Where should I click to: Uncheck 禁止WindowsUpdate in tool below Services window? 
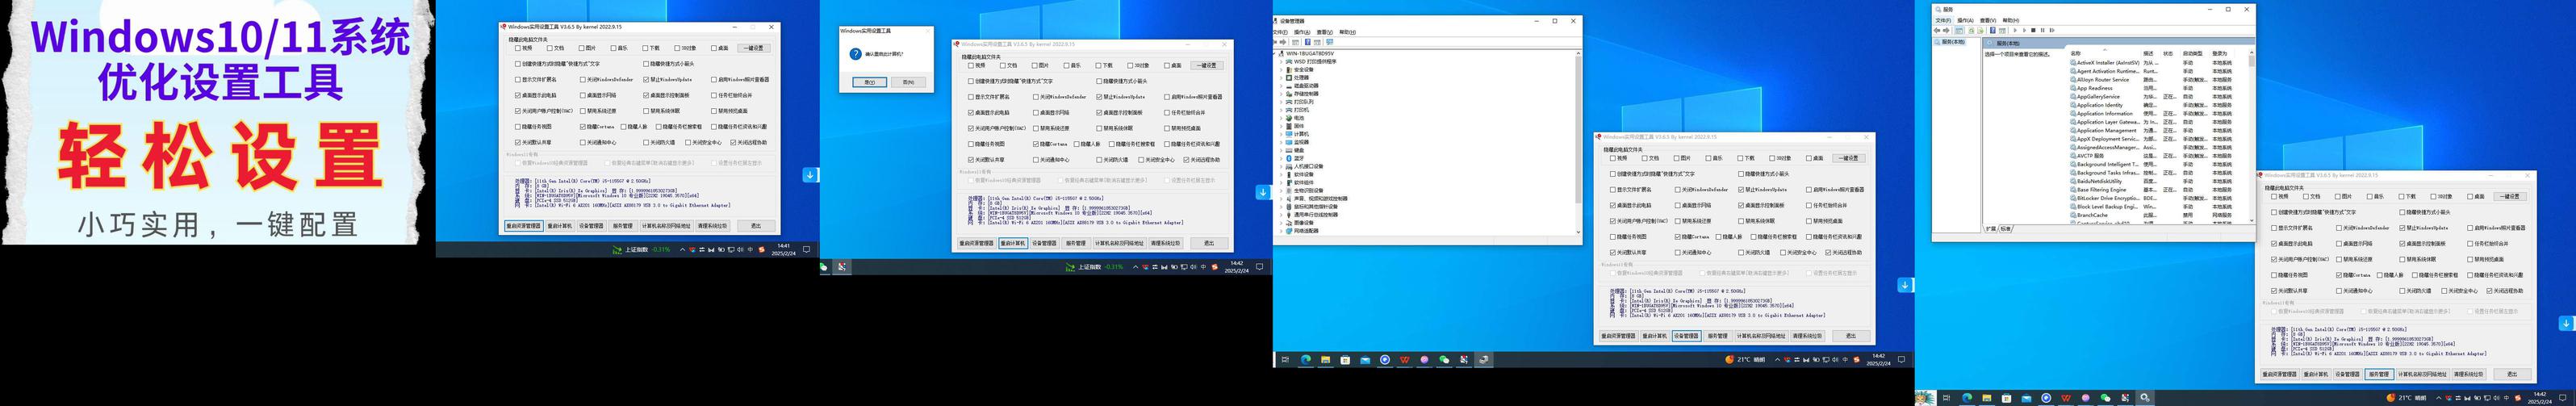click(x=2402, y=228)
